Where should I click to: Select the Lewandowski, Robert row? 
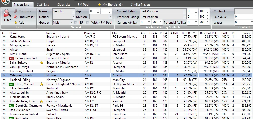point(126,114)
